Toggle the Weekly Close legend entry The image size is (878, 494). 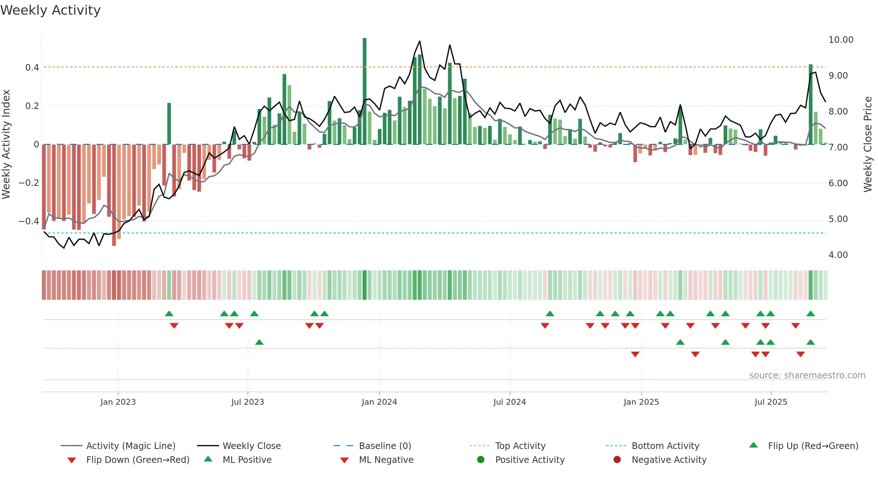click(239, 446)
